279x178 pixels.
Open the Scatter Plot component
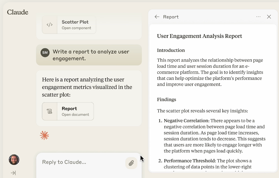pos(69,25)
